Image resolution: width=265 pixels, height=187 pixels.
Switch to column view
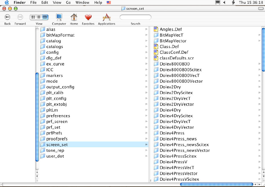click(45, 17)
